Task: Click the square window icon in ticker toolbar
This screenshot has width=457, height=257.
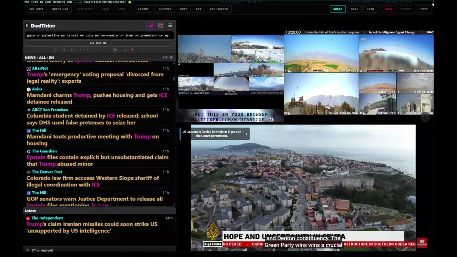Action: click(125, 50)
